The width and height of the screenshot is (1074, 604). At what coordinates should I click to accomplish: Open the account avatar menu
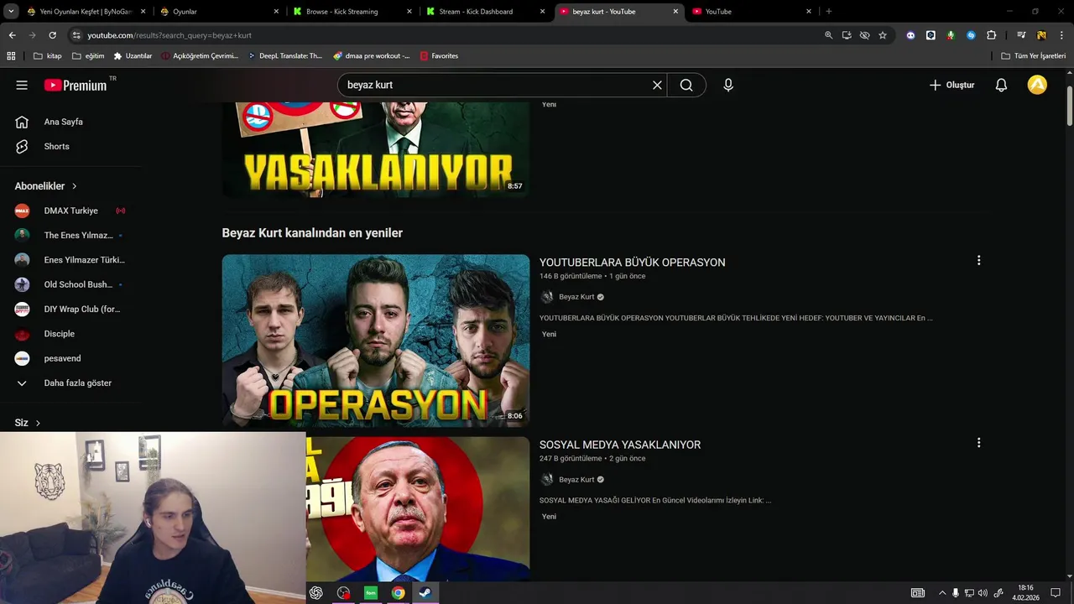point(1037,85)
